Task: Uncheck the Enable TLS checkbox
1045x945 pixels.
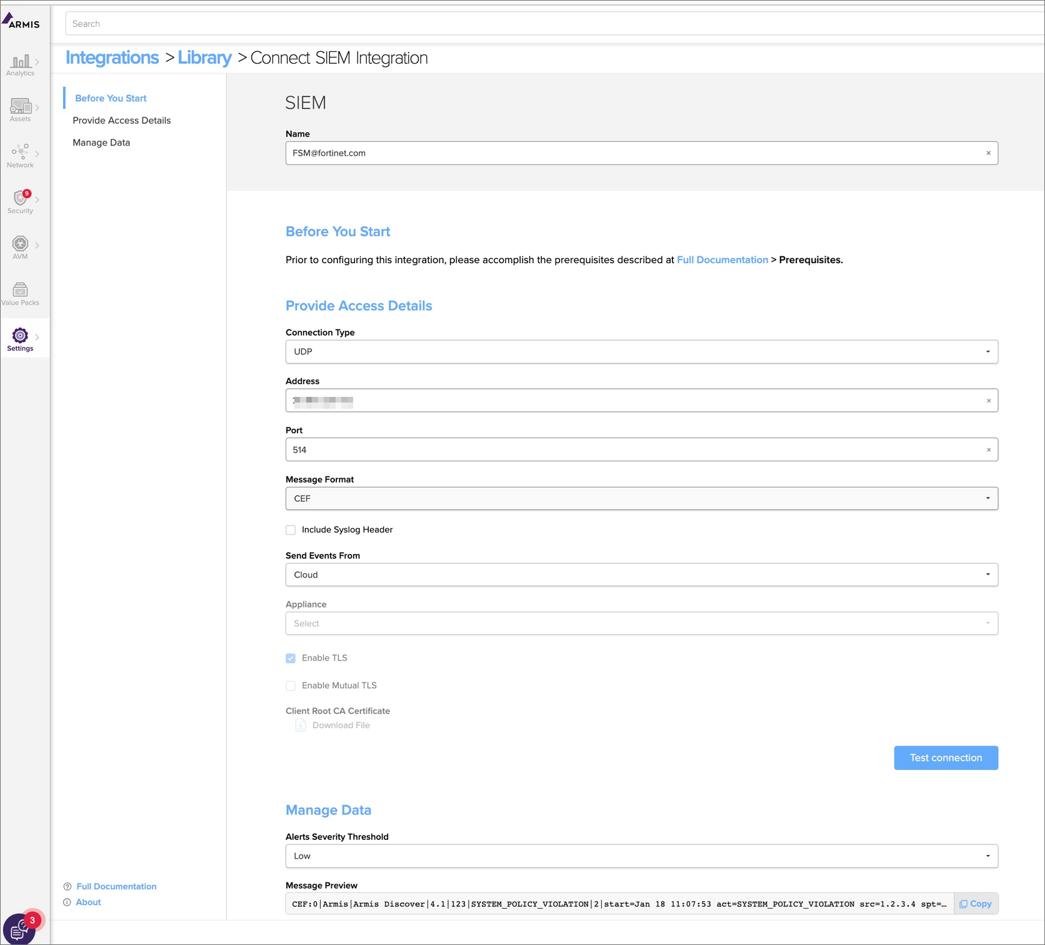Action: 291,658
